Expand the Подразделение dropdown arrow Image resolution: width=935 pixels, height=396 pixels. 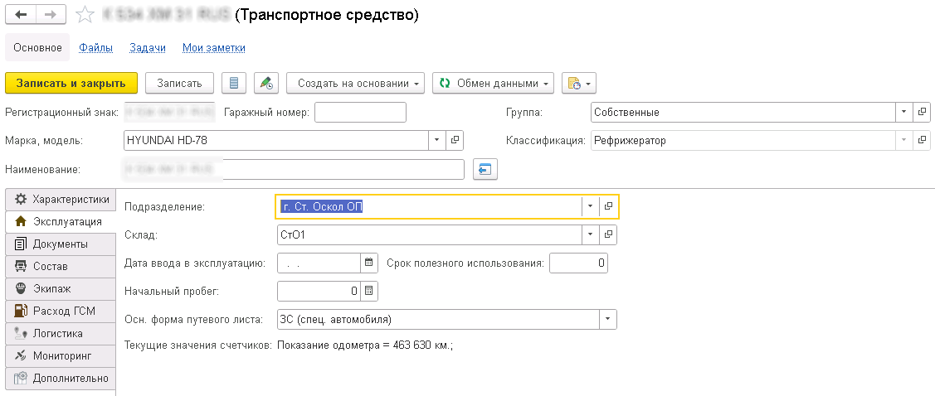pyautogui.click(x=591, y=206)
